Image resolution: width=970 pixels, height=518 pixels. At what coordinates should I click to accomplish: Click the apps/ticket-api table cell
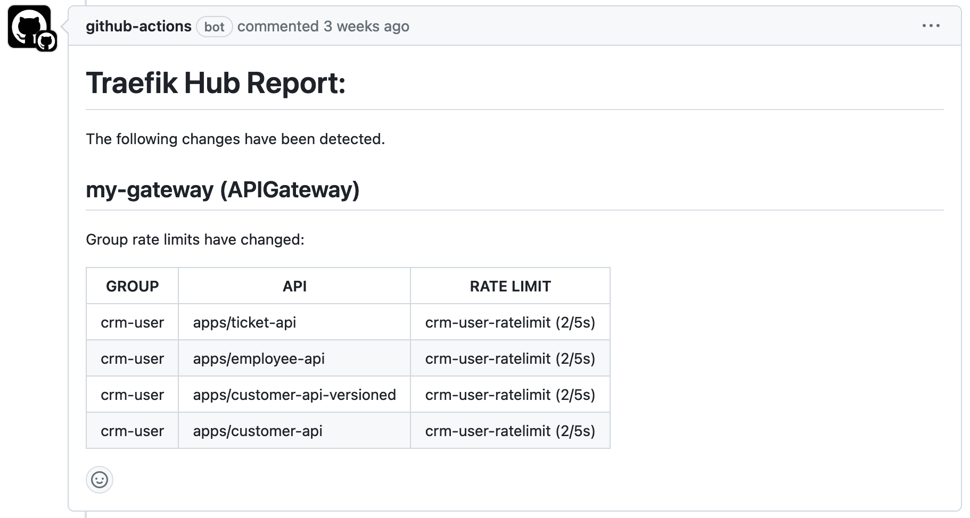point(244,322)
